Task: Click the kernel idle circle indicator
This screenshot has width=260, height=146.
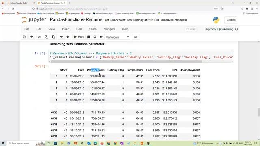Action: (x=236, y=29)
